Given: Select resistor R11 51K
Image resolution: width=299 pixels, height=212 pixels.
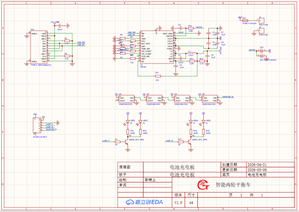Looking at the screenshot, I should coord(158,76).
